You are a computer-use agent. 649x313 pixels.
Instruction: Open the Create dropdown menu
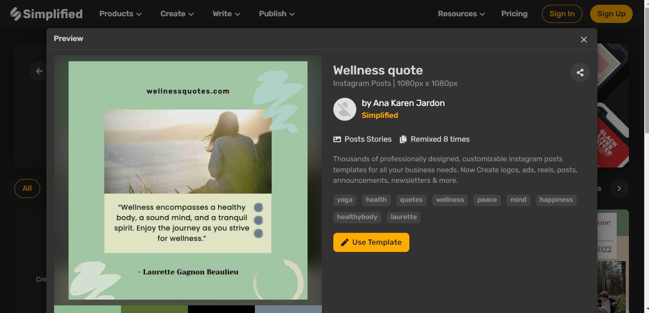point(177,14)
